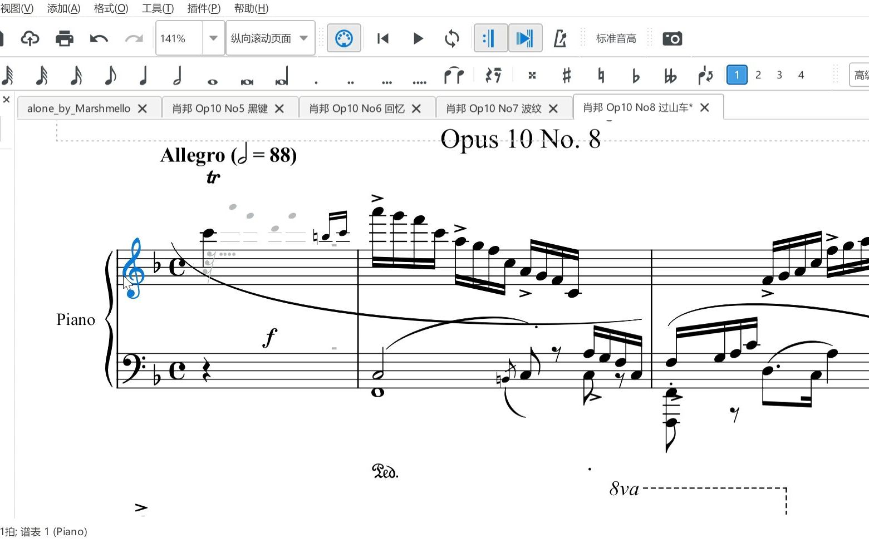Select the Ped. pedal marking
This screenshot has height=543, width=869.
385,472
